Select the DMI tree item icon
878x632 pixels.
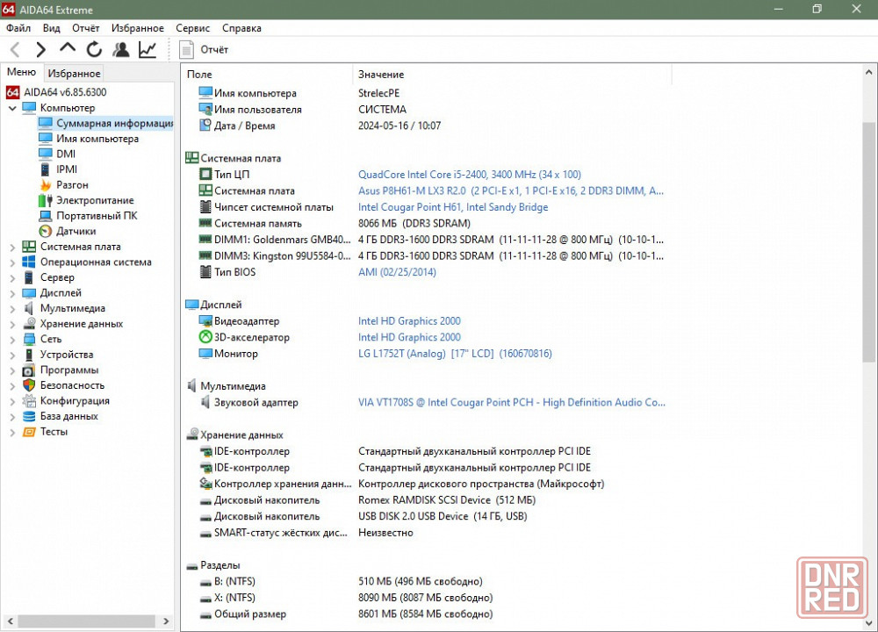[46, 154]
